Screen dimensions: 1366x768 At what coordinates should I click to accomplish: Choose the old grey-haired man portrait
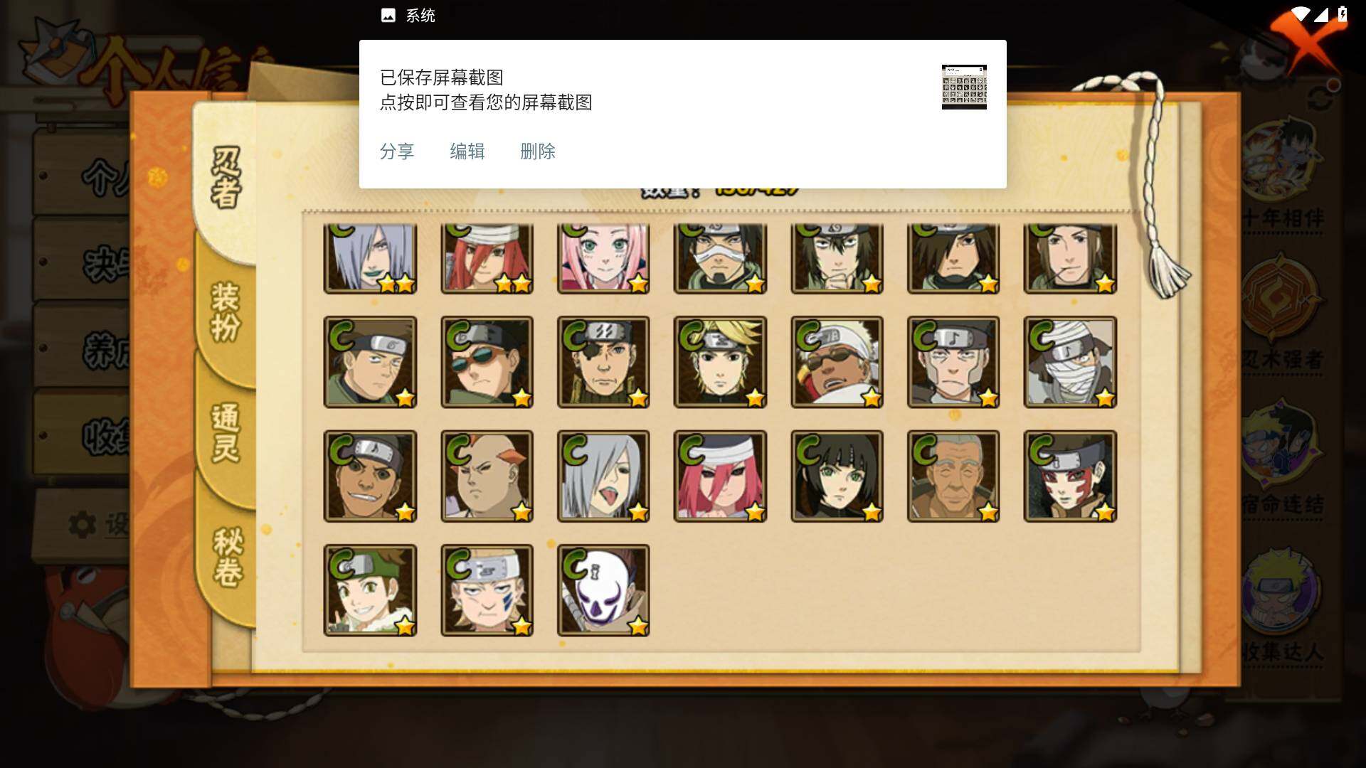point(953,476)
